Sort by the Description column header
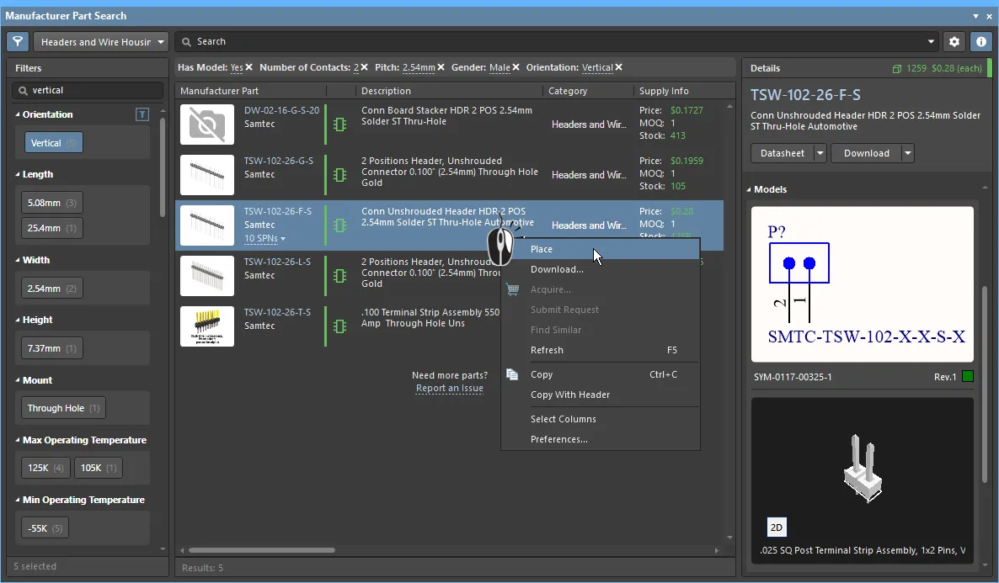Screen dimensions: 999x583 click(x=449, y=91)
